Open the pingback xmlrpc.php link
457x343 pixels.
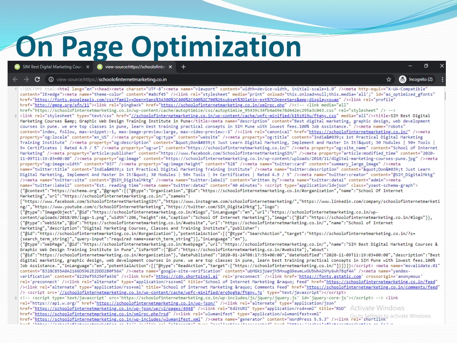[x=223, y=105]
